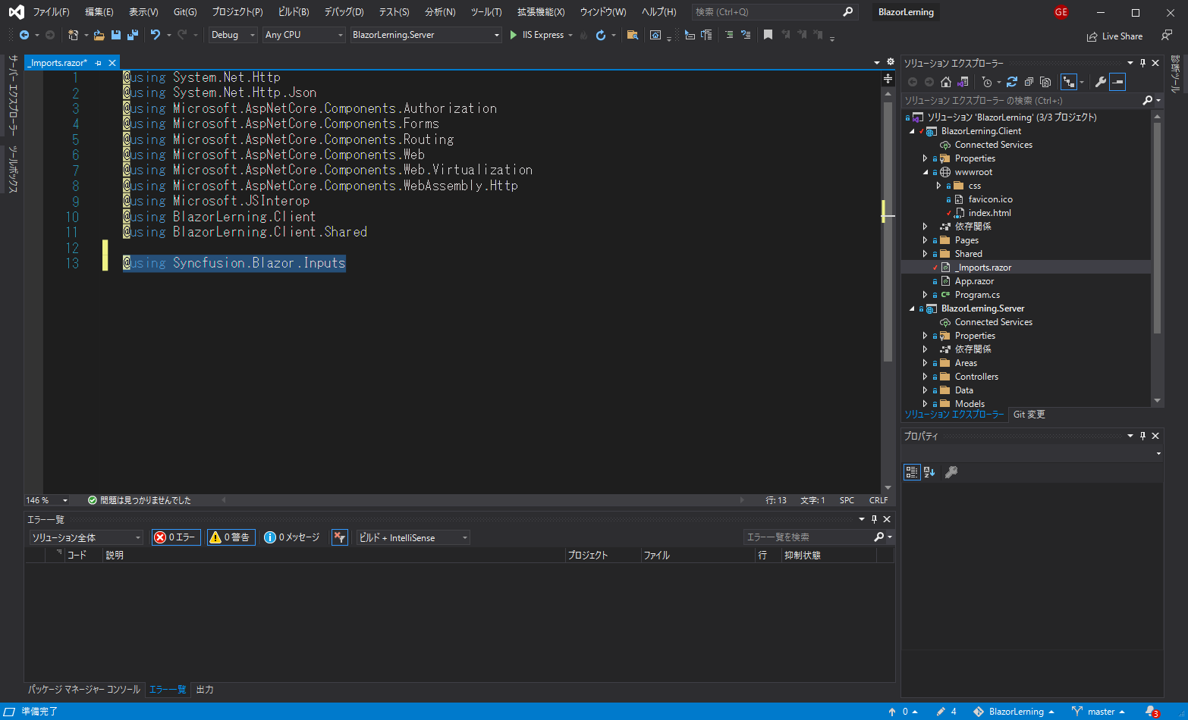Open the ビルド + IntelliSense dropdown
The height and width of the screenshot is (720, 1188).
[x=413, y=537]
